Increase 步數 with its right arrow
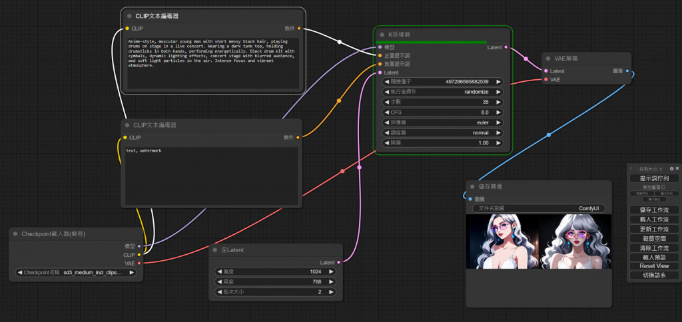682x322 pixels. 498,102
